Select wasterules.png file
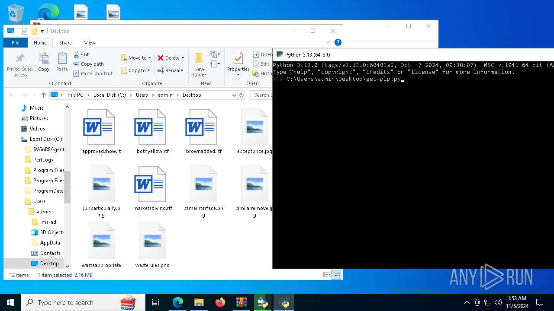This screenshot has width=554, height=311. click(152, 245)
